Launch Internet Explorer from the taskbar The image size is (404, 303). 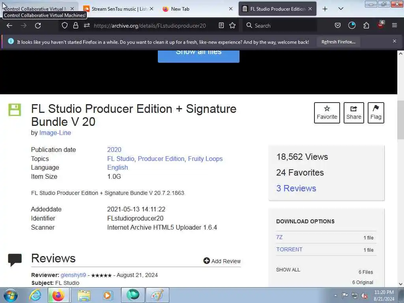[x=35, y=296]
